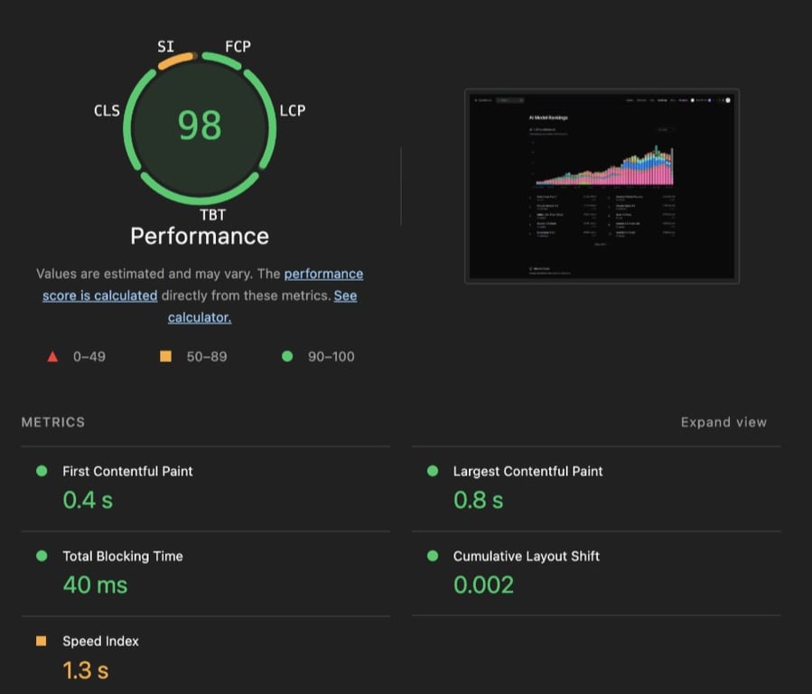Click the performance score of 98

(199, 127)
